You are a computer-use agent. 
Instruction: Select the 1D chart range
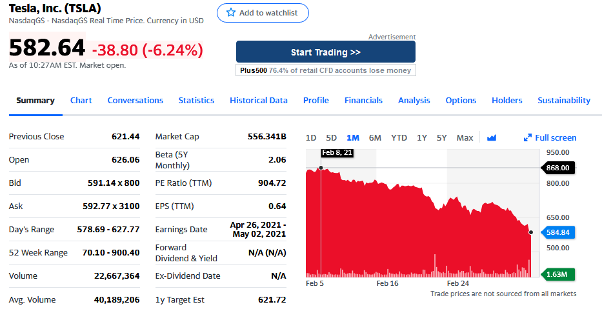tap(311, 137)
